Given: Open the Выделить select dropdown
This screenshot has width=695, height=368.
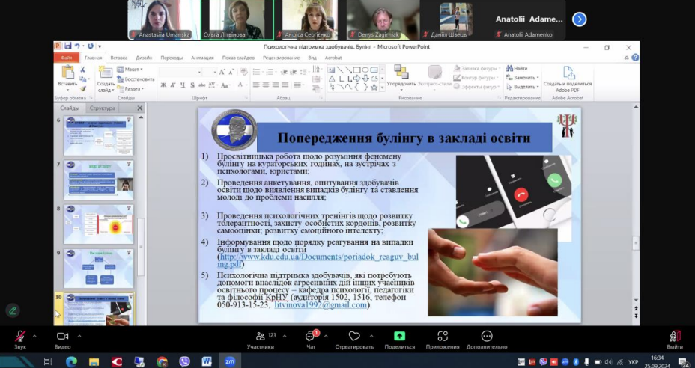Looking at the screenshot, I should [x=523, y=87].
